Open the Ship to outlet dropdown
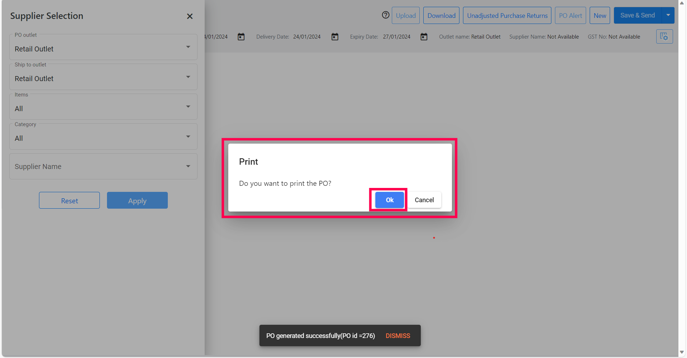Image resolution: width=687 pixels, height=358 pixels. coord(103,77)
